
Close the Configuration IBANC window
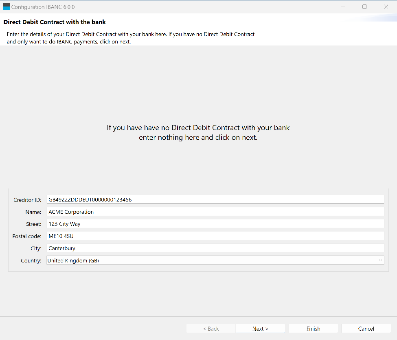coord(386,6)
